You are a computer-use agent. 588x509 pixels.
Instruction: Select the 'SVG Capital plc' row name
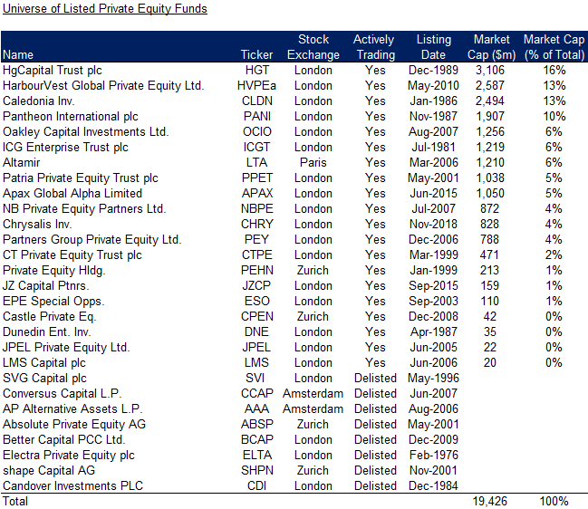44,379
